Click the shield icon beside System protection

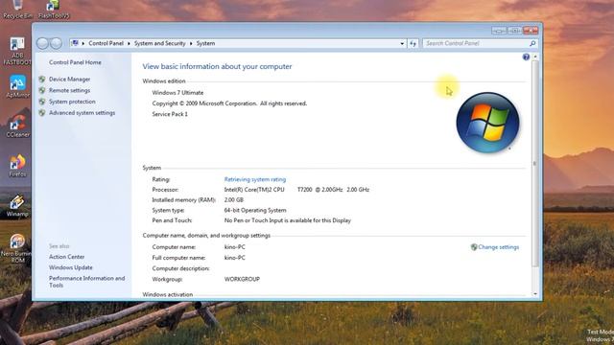pos(42,102)
